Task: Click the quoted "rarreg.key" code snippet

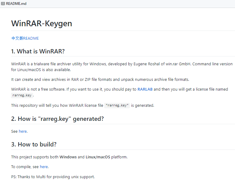Action: coord(117,106)
